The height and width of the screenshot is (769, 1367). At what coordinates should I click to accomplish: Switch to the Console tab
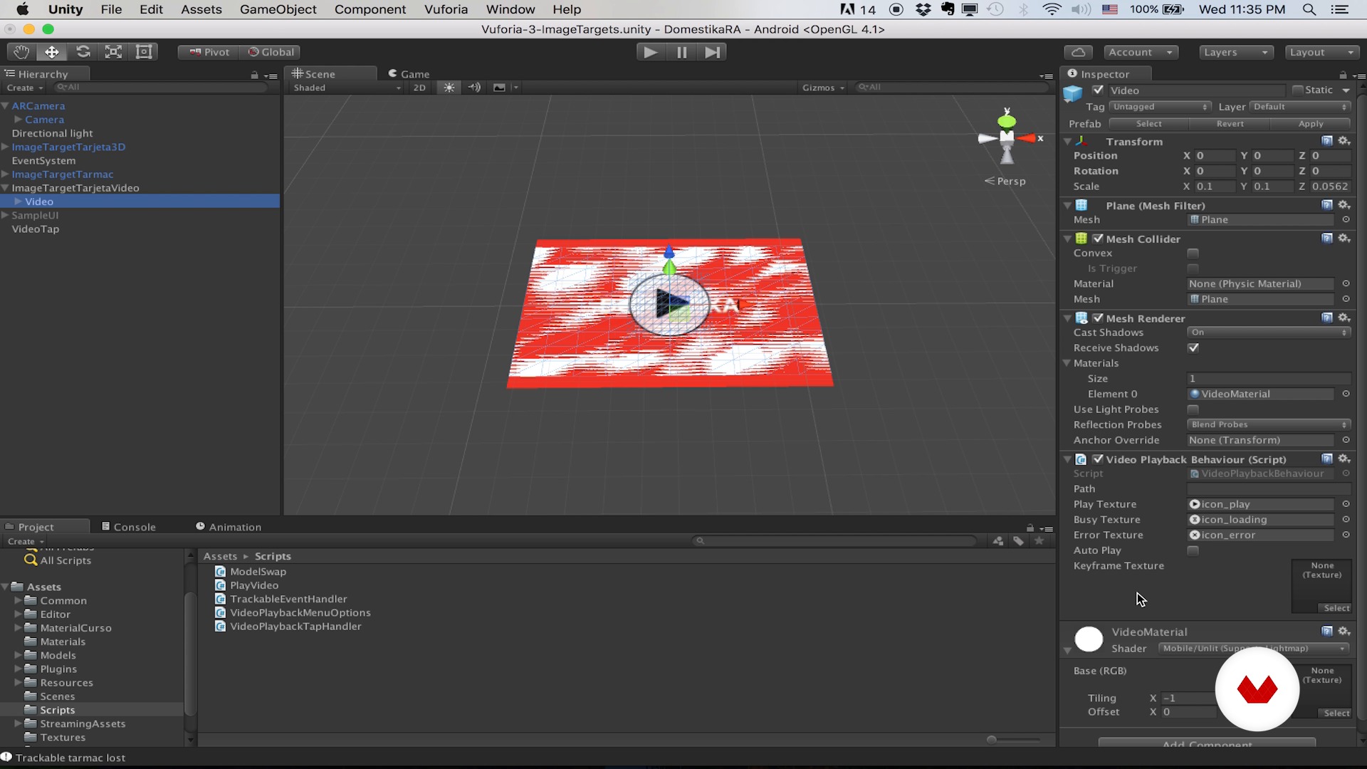point(128,527)
